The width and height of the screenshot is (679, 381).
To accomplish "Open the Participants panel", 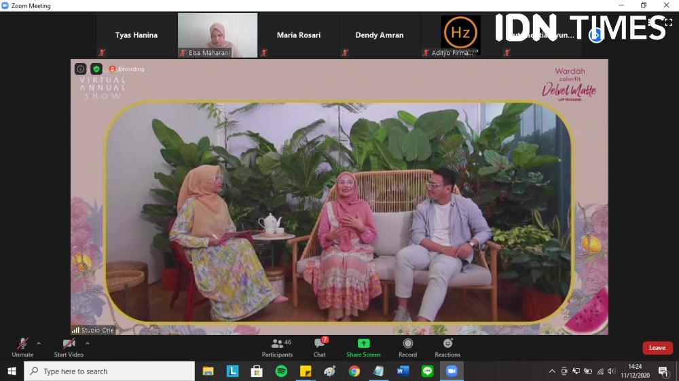I will click(277, 348).
